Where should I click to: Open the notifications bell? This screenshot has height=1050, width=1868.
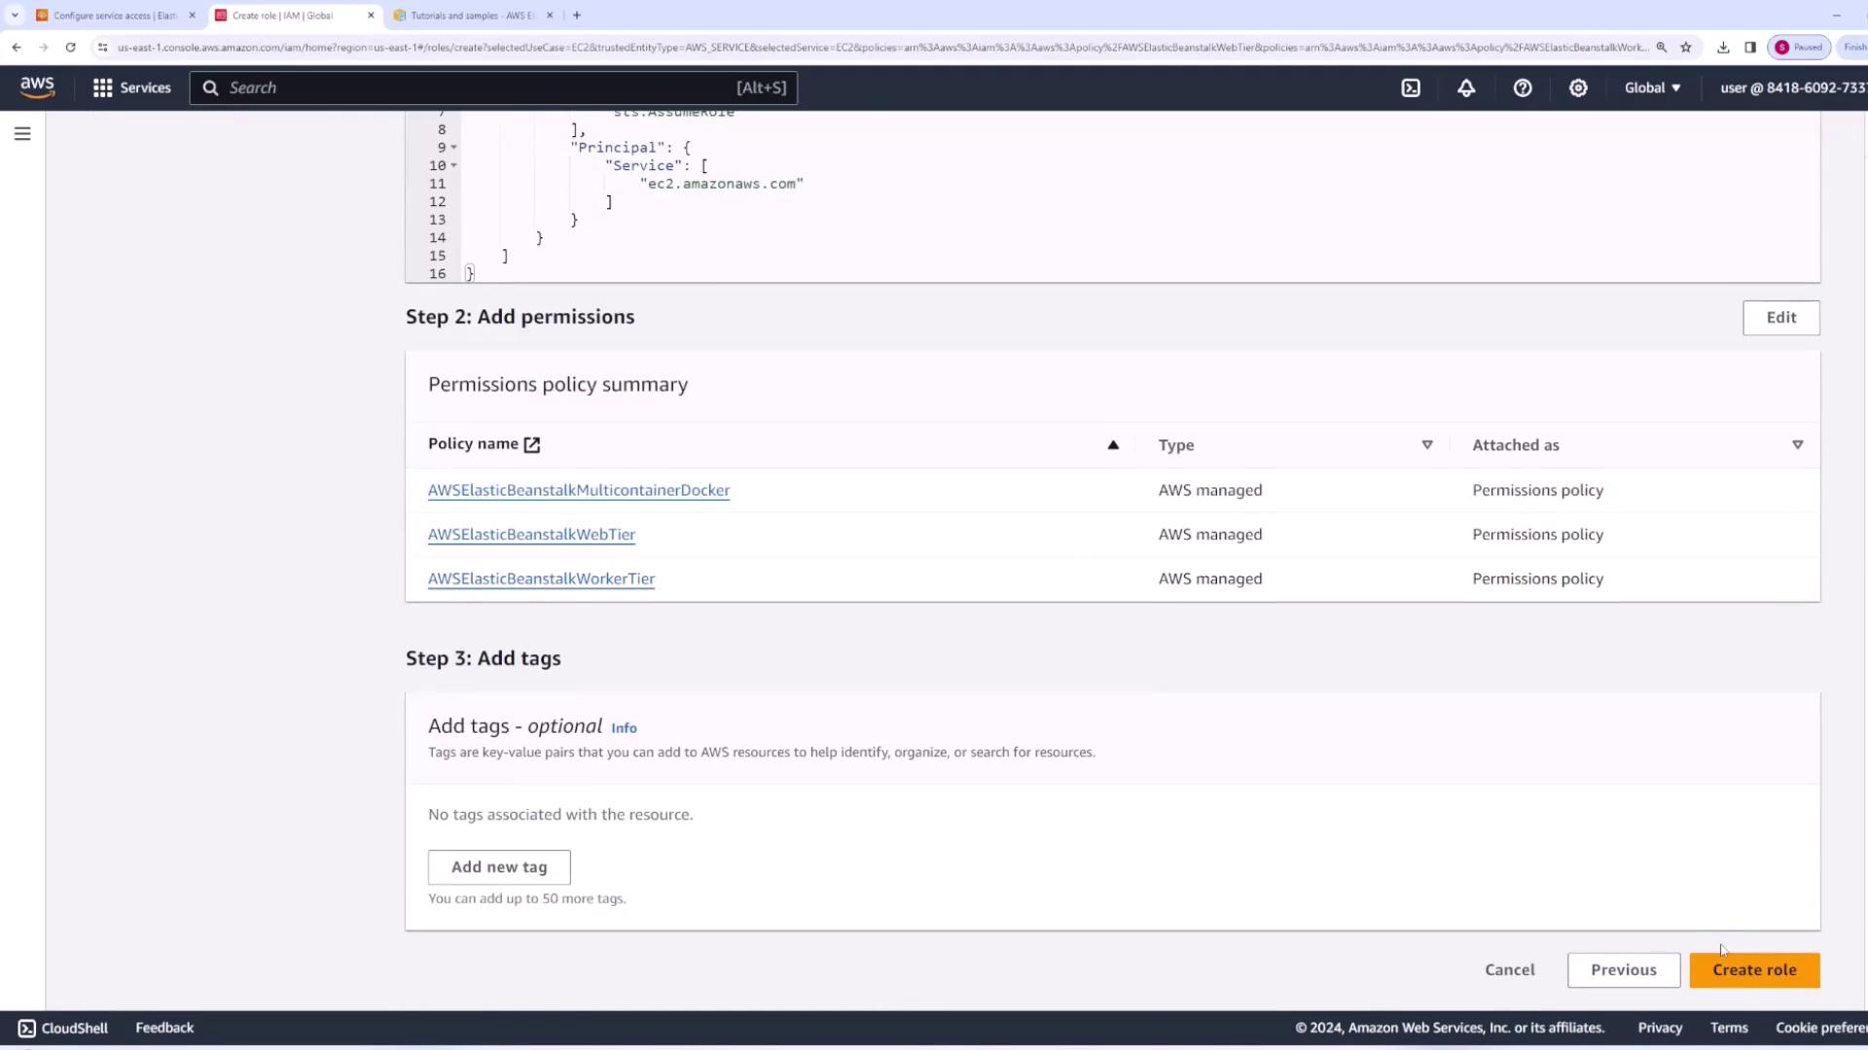pos(1466,87)
